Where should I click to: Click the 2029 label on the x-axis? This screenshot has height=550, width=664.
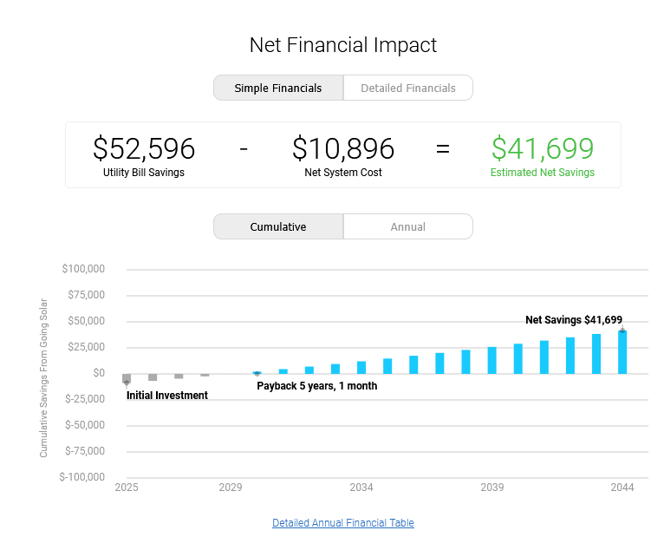click(231, 488)
